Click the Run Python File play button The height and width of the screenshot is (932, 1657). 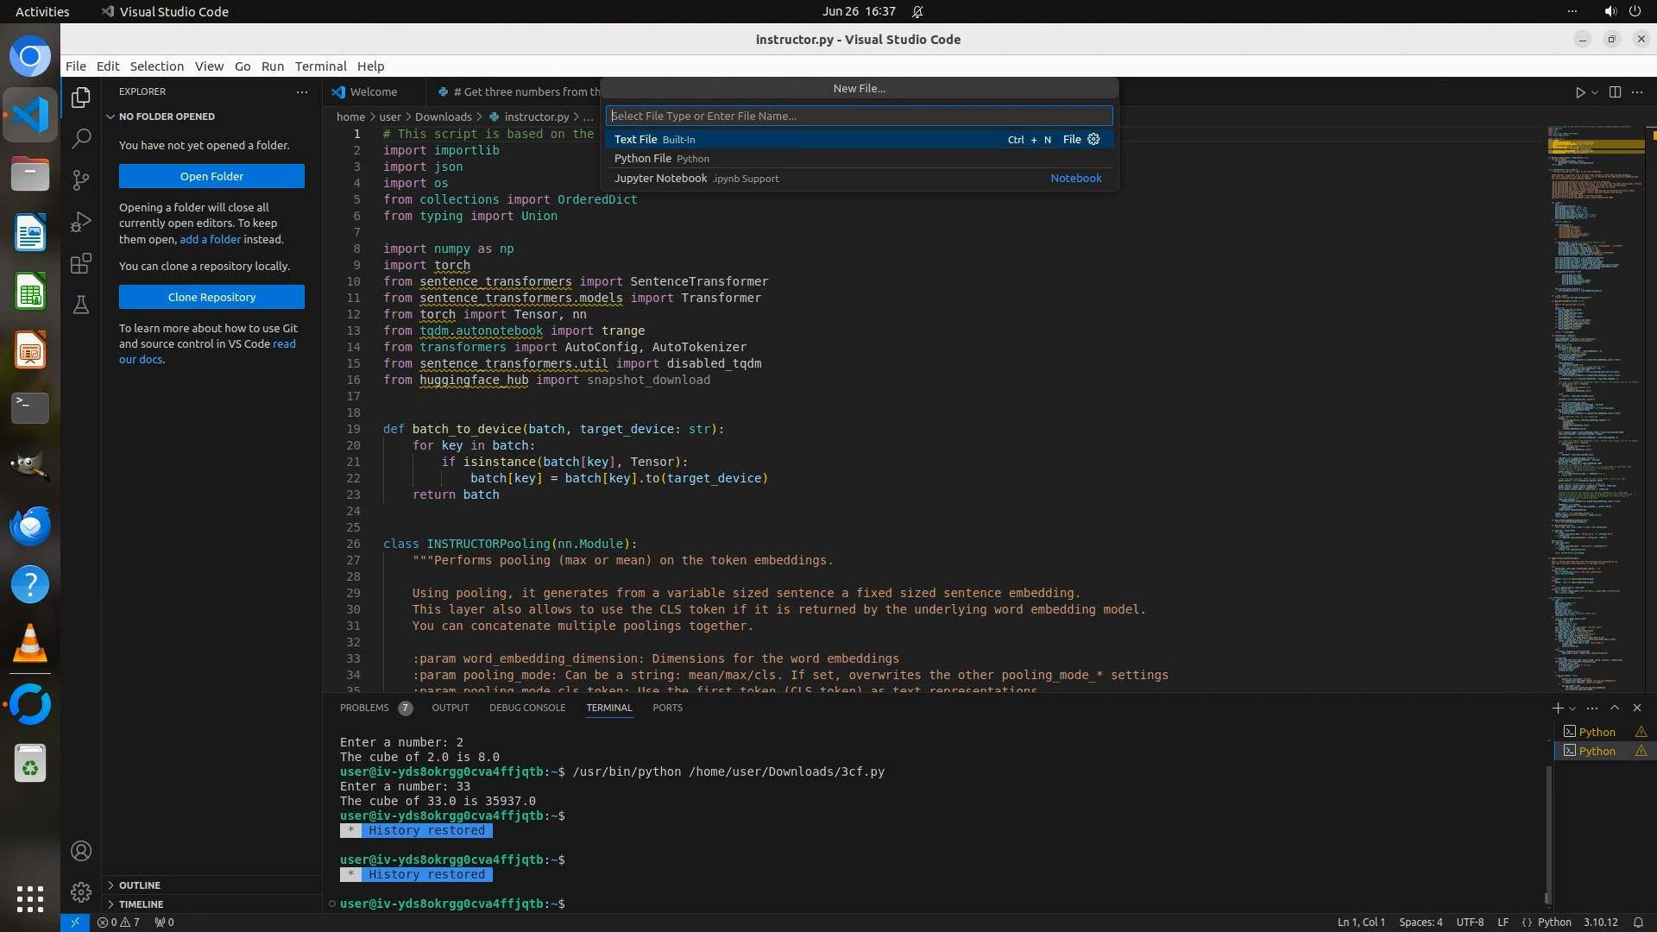[x=1579, y=92]
